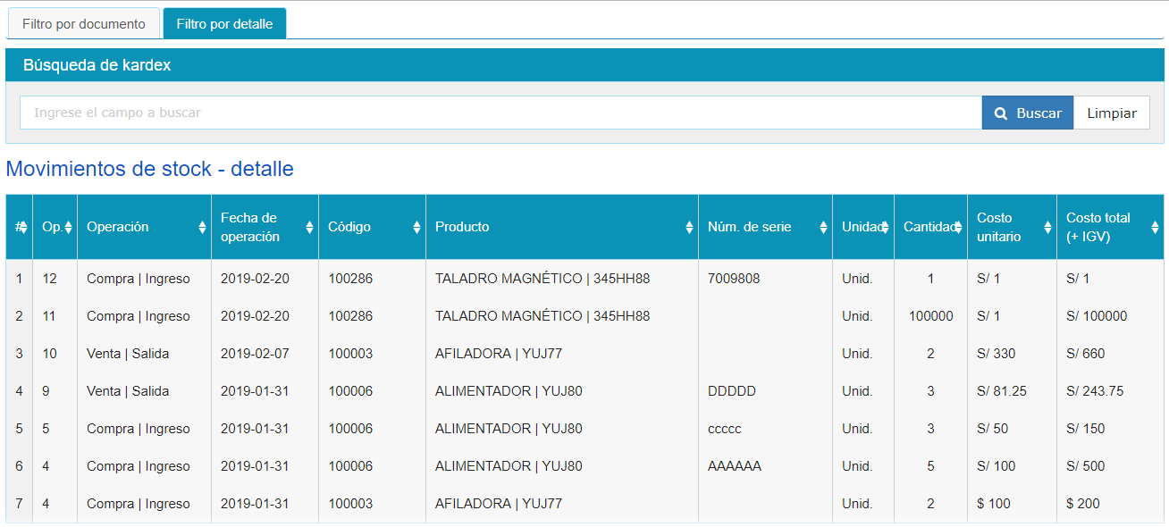Click sort arrows in Código header

(x=416, y=228)
